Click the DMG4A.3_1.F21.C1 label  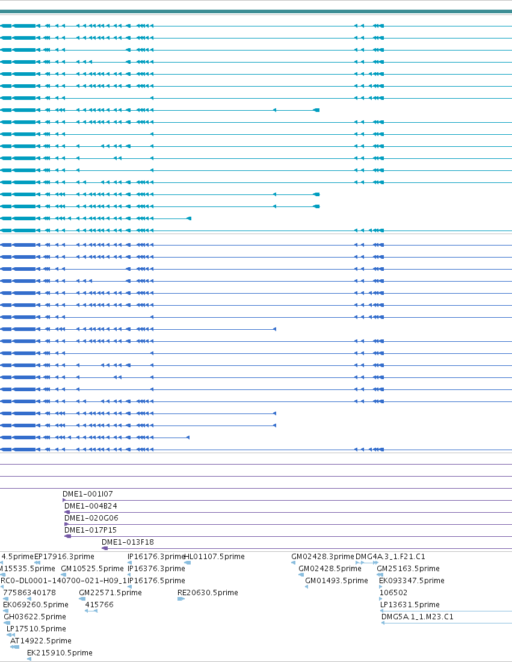point(390,557)
